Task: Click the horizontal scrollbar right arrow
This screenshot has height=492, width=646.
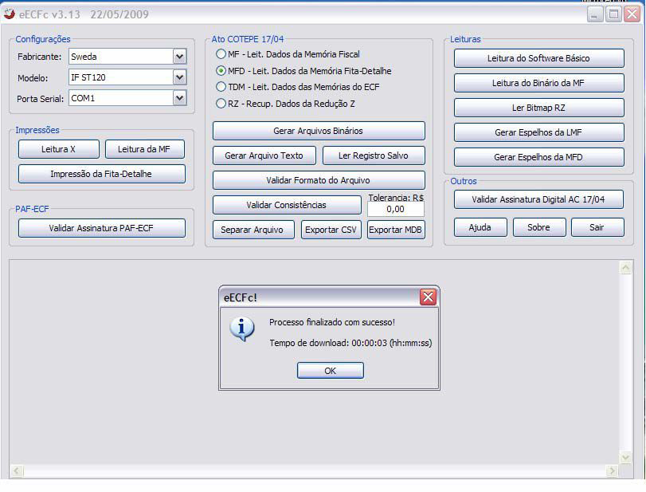Action: pyautogui.click(x=612, y=471)
